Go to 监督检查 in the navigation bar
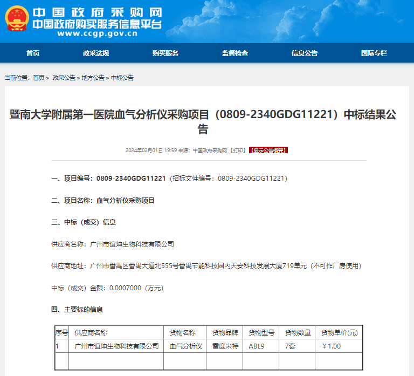 tap(235, 53)
